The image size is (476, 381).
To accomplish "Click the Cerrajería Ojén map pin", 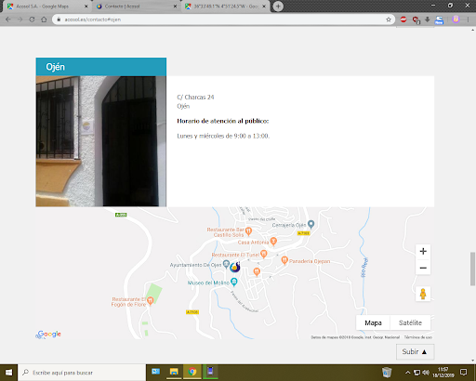I will point(311,224).
